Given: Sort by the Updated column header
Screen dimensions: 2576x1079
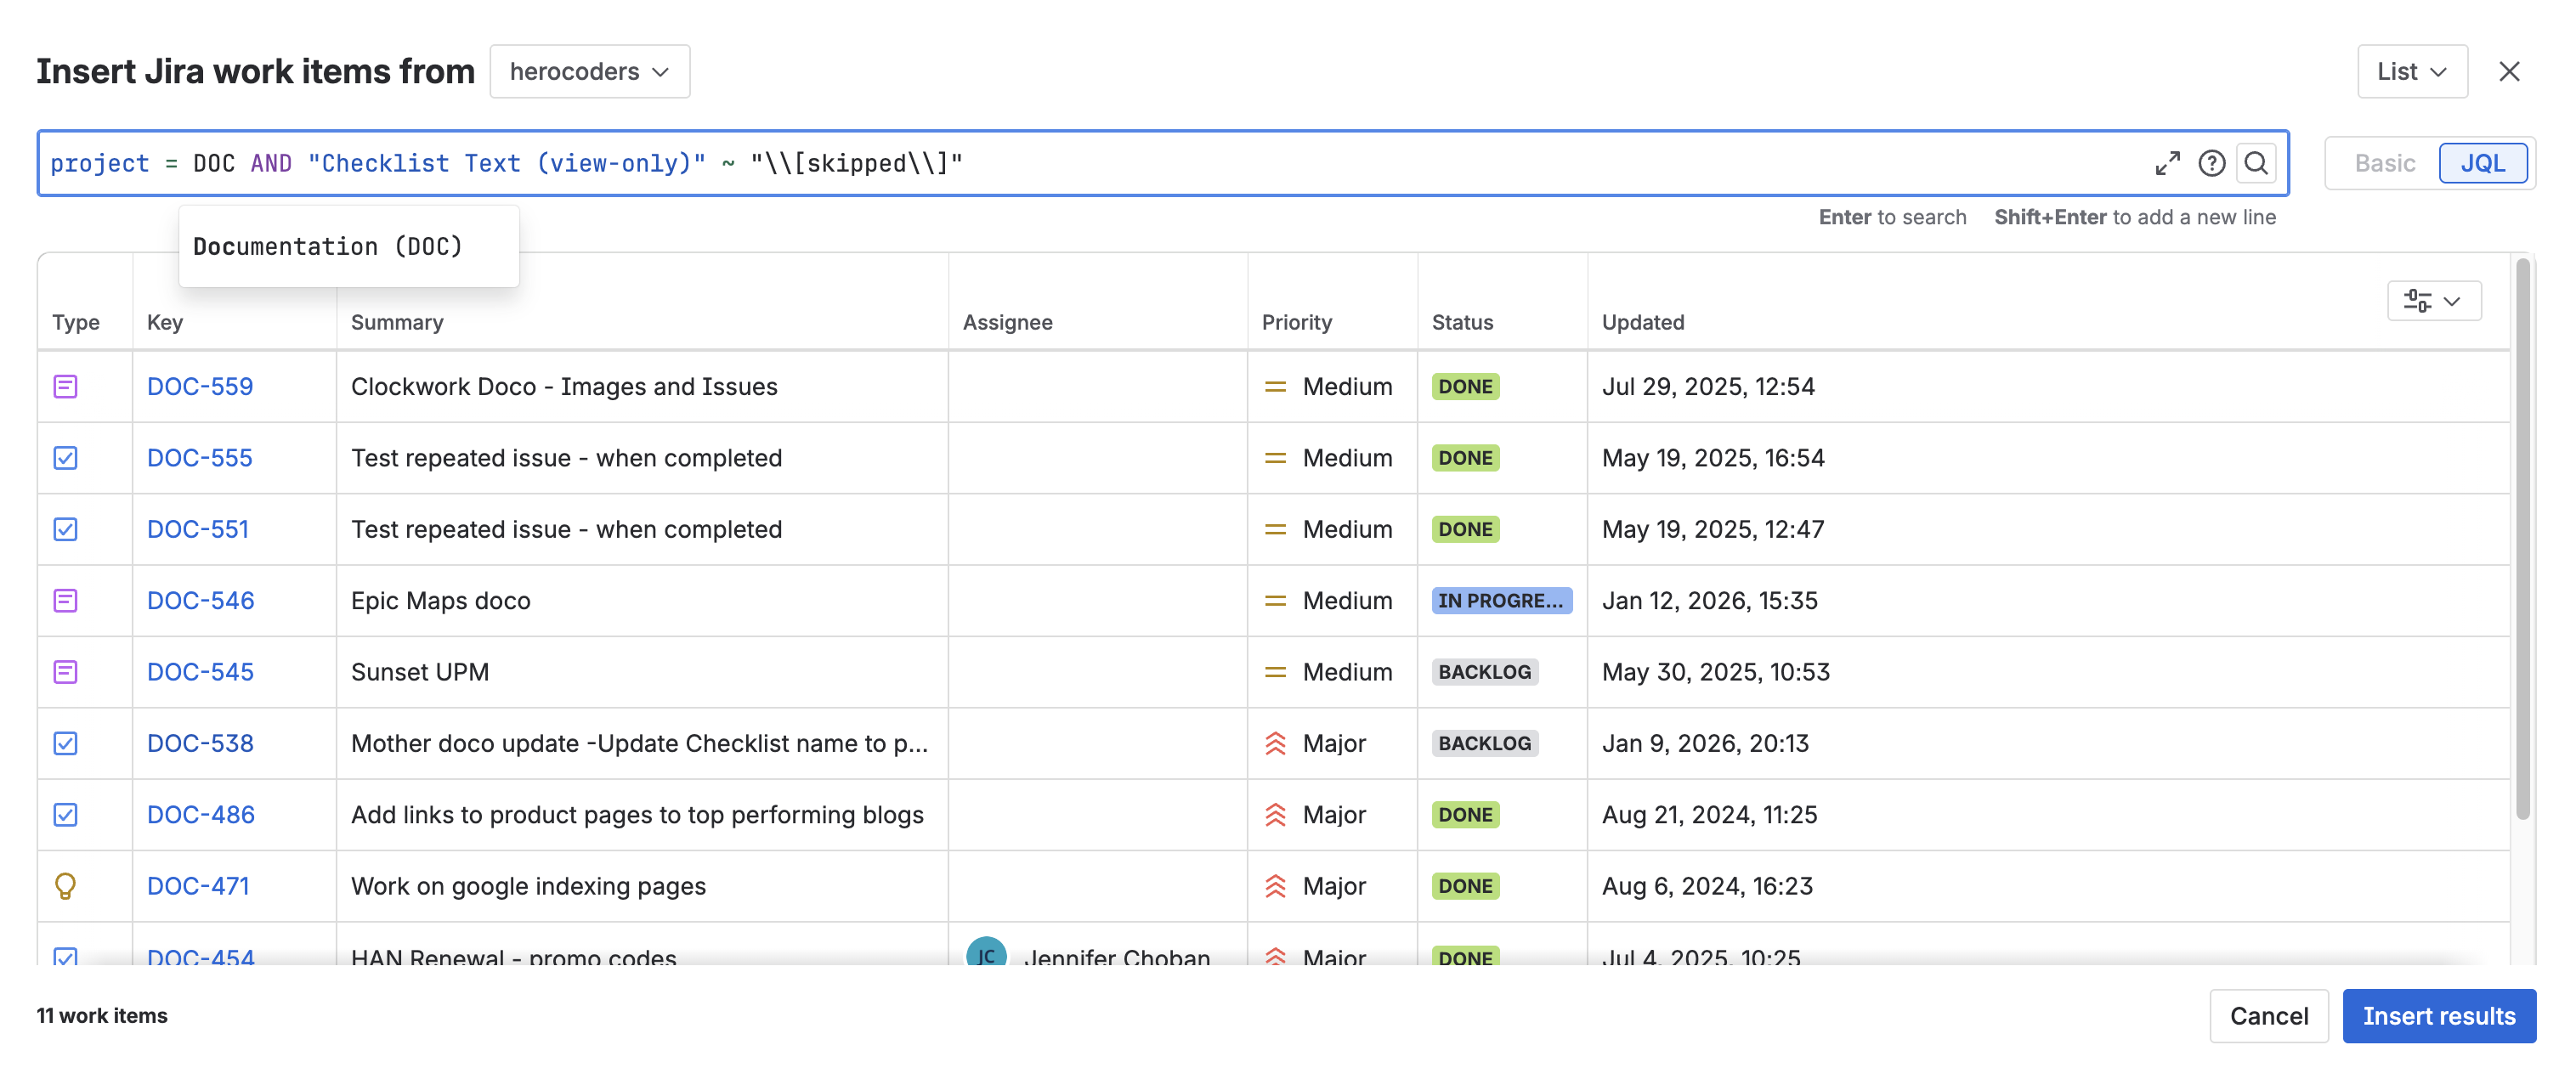Looking at the screenshot, I should point(1642,322).
